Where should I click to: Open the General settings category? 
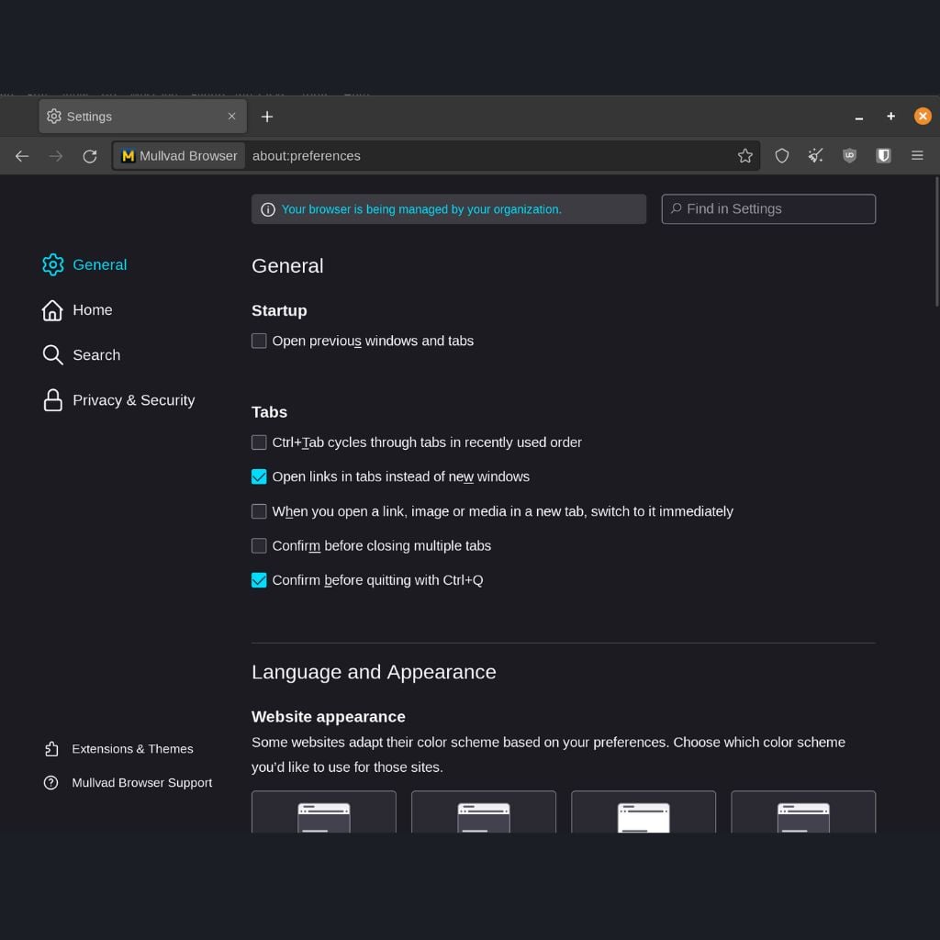84,264
